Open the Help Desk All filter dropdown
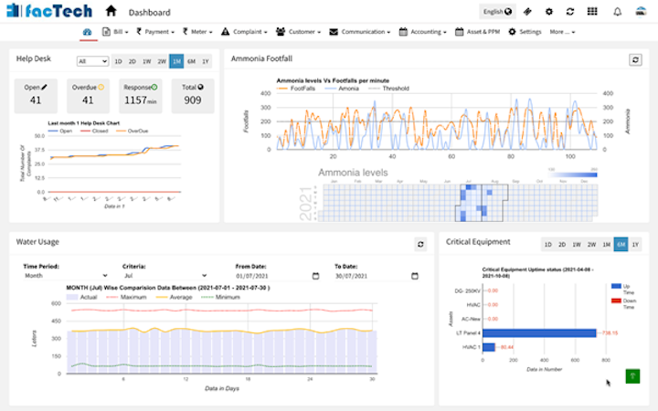Screen dimensions: 658x411 click(x=92, y=61)
